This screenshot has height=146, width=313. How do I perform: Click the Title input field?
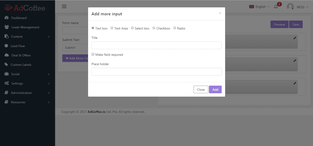(156, 45)
